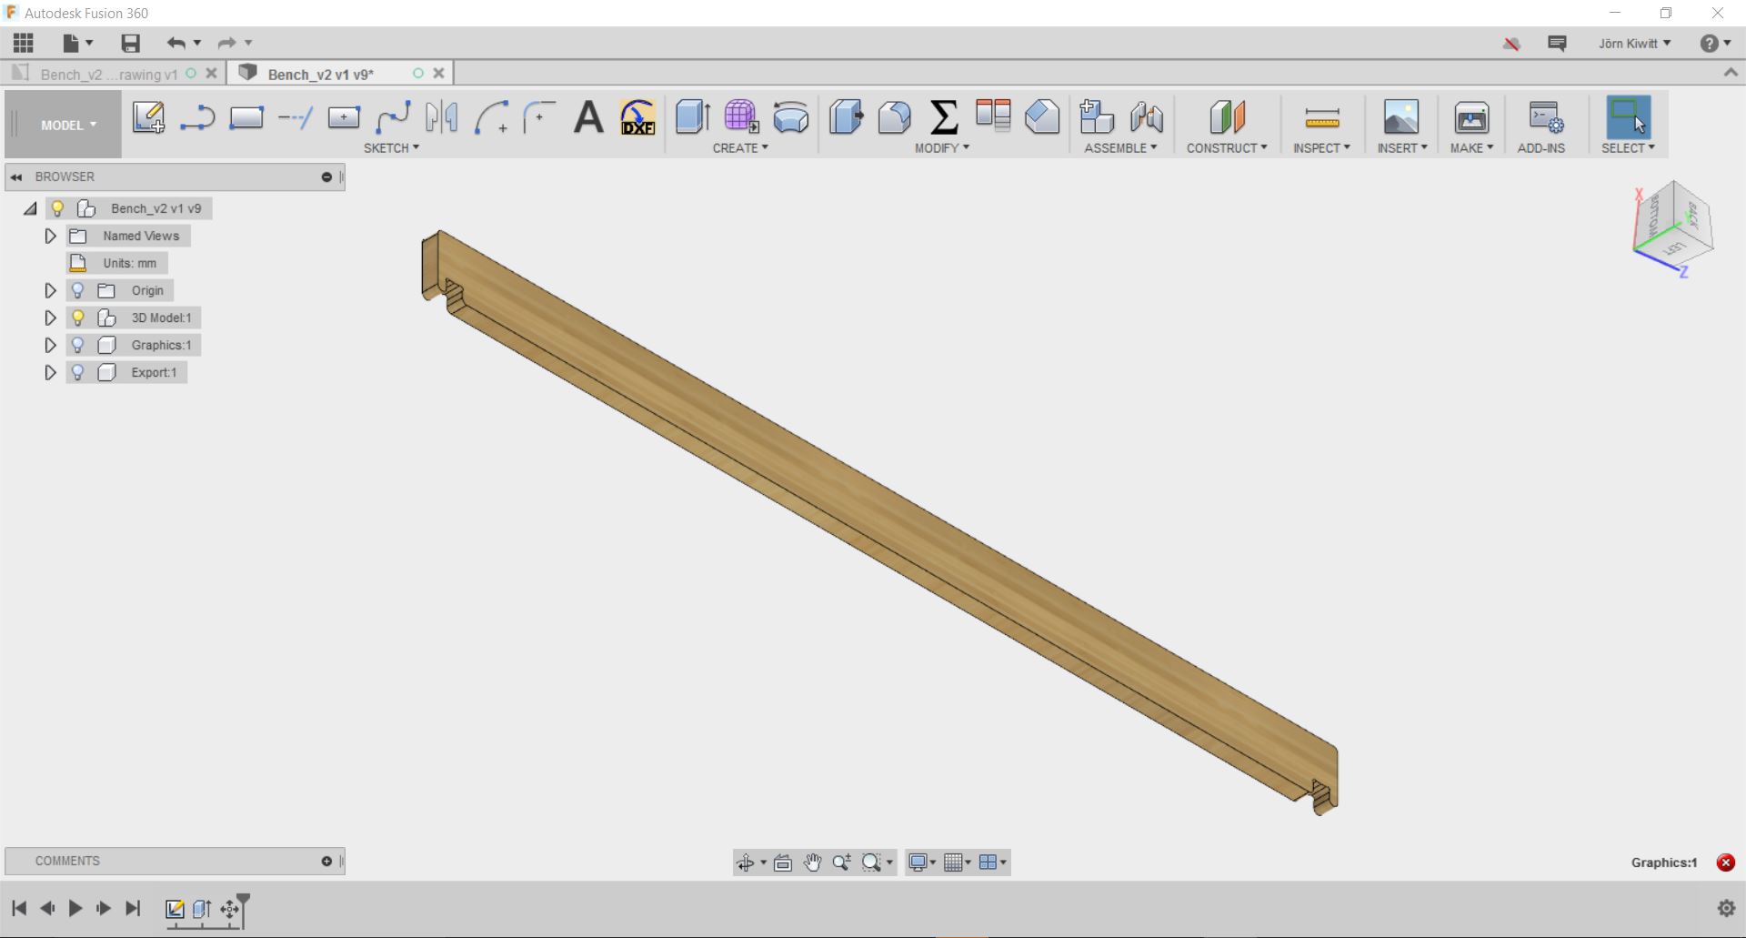The height and width of the screenshot is (938, 1746).
Task: Expand the Named Views folder
Action: click(x=50, y=236)
